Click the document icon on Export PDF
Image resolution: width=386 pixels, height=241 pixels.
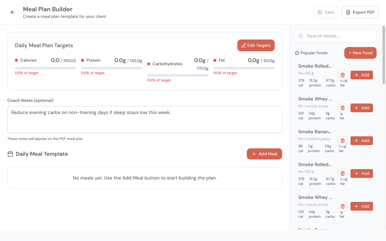(x=348, y=12)
